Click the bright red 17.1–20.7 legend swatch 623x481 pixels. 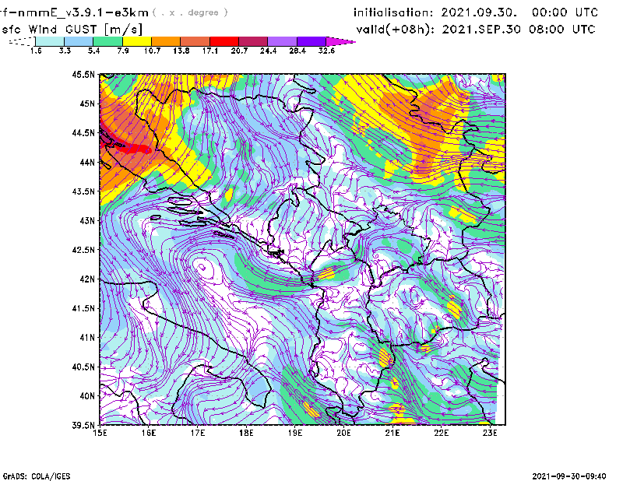(x=224, y=41)
